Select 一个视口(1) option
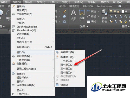Image resolution: width=130 pixels, height=98 pixels. 70,61
